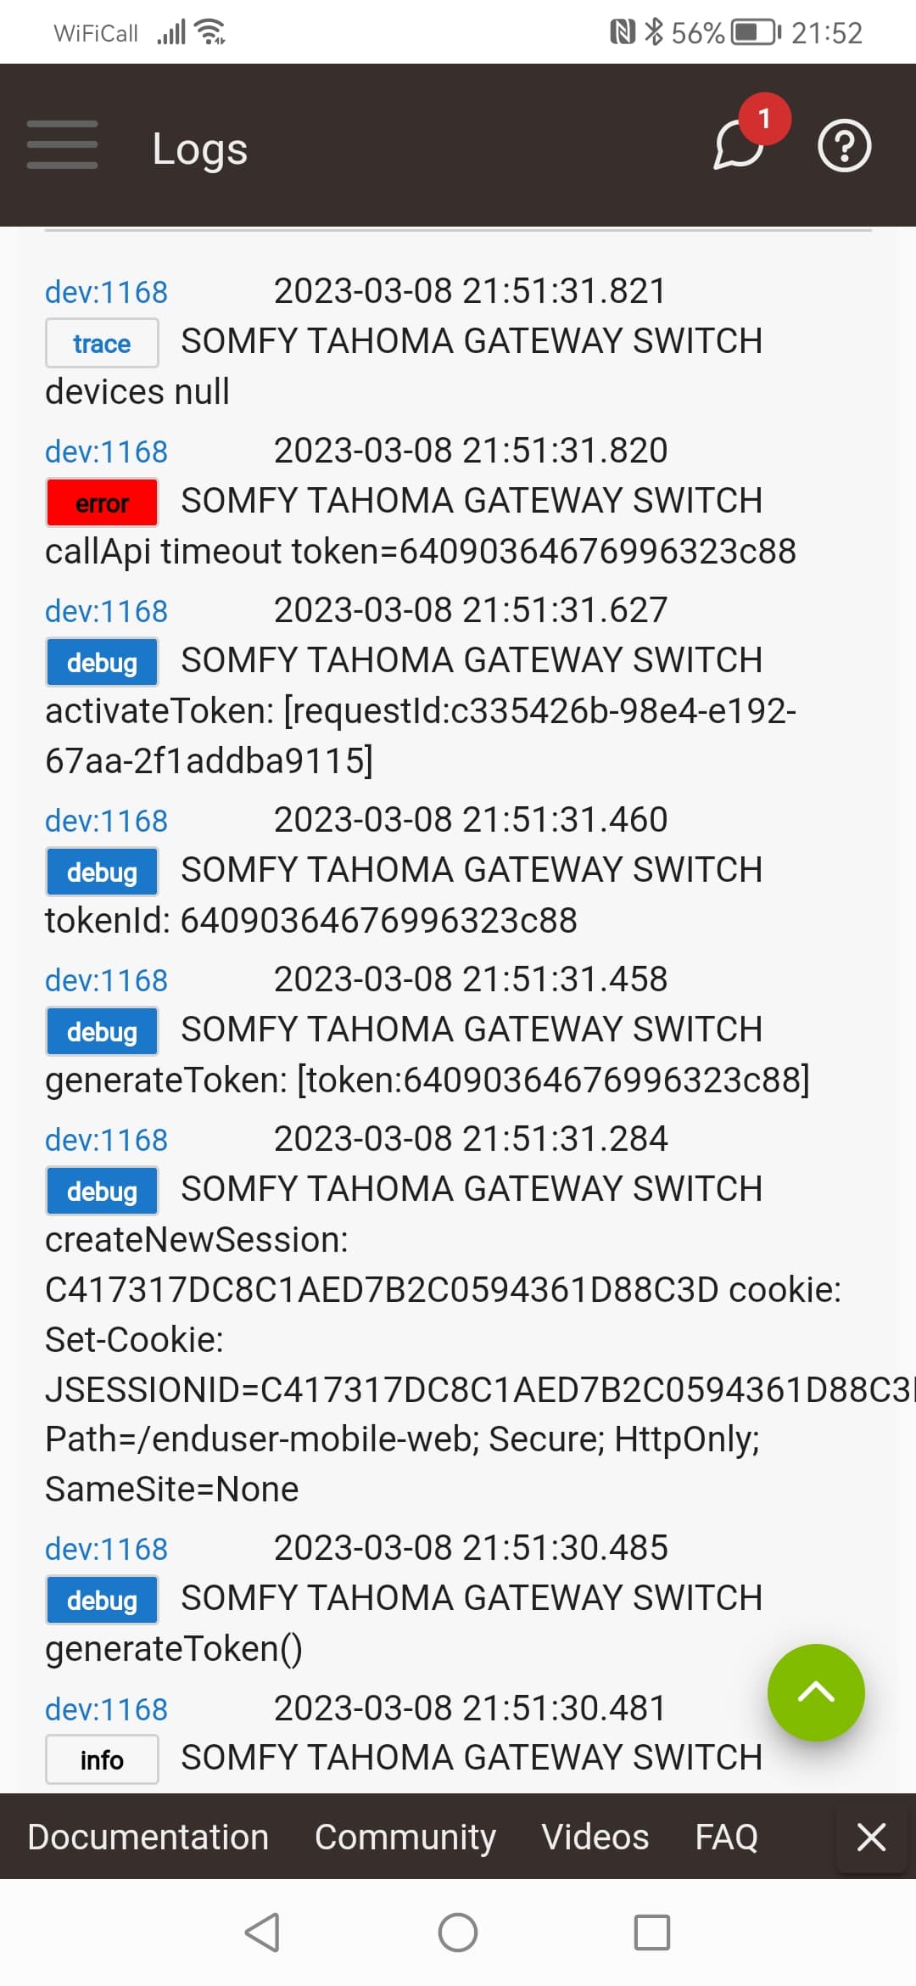Go to the Videos link
The image size is (916, 1986).
[595, 1837]
